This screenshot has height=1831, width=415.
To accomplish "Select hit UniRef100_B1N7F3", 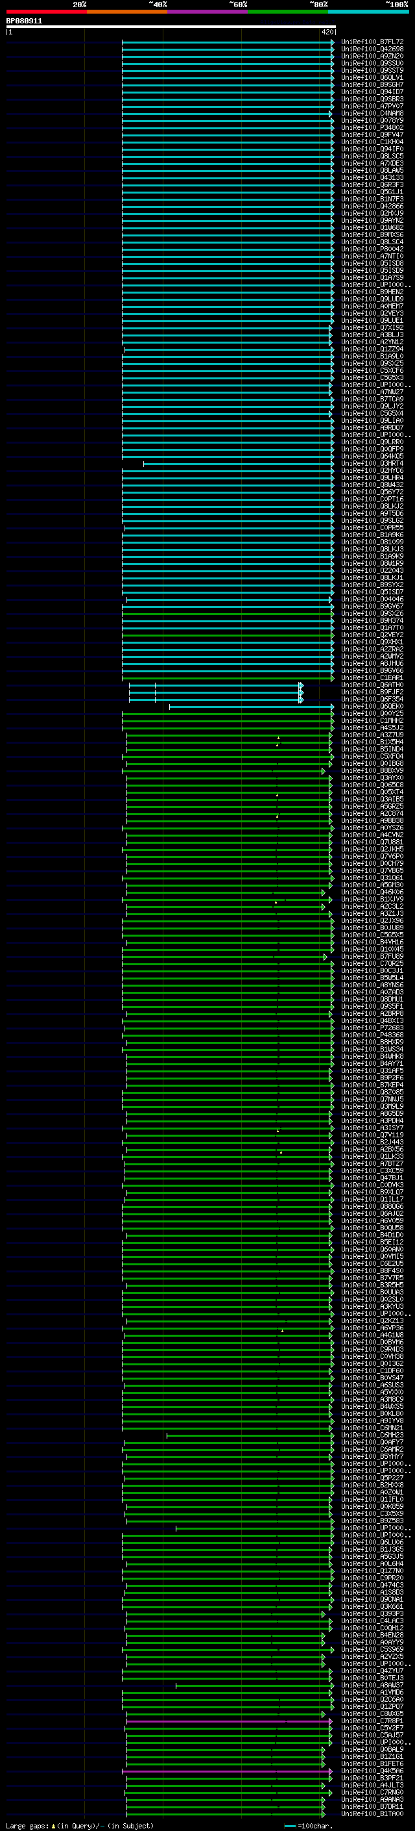I will point(372,199).
